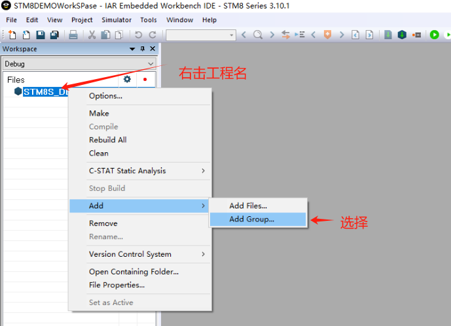This screenshot has height=326, width=451.
Task: Navigate backward with page-left icon
Action: point(355,35)
